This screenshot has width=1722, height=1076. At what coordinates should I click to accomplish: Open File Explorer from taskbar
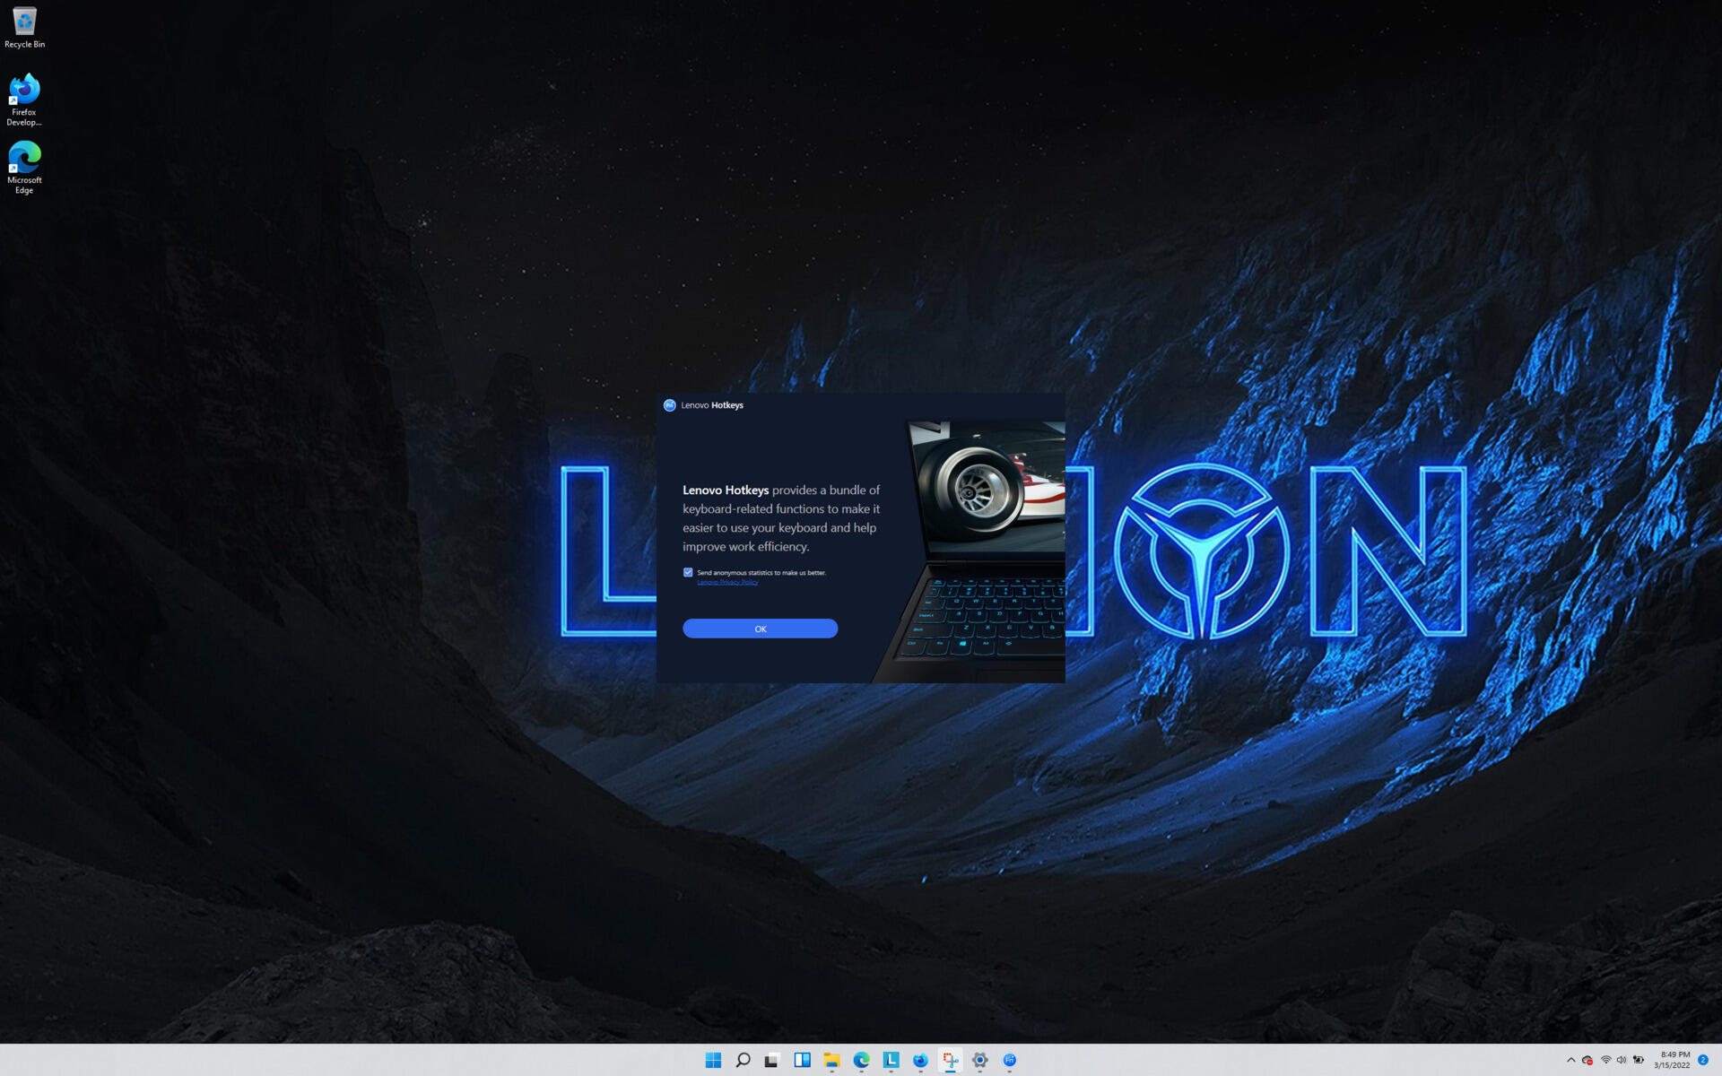831,1060
